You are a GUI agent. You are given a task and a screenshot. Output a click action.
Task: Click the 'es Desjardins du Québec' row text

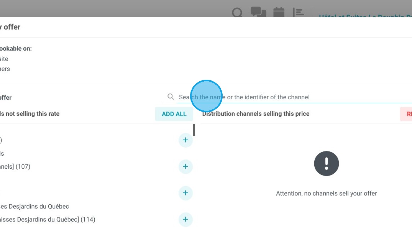(34, 206)
